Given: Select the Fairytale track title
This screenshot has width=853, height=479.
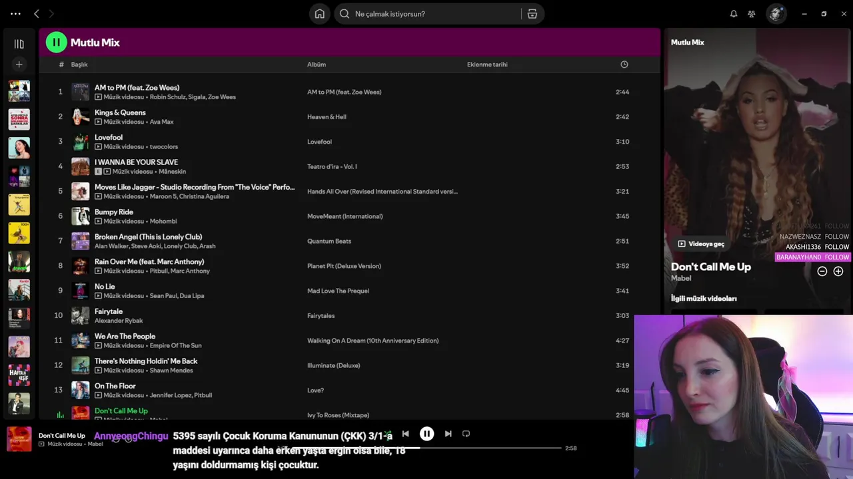Looking at the screenshot, I should click(109, 311).
